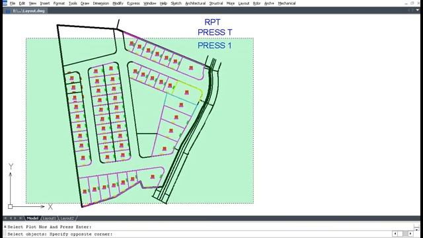Open the Dimension menu
423x238 pixels.
(x=101, y=3)
